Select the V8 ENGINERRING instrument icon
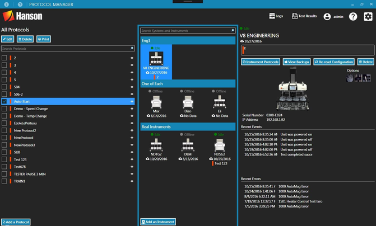The image size is (376, 226). click(156, 58)
